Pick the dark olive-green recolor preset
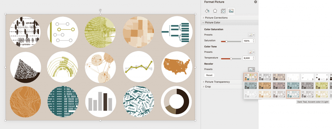This screenshot has width=332, height=129. (321, 86)
